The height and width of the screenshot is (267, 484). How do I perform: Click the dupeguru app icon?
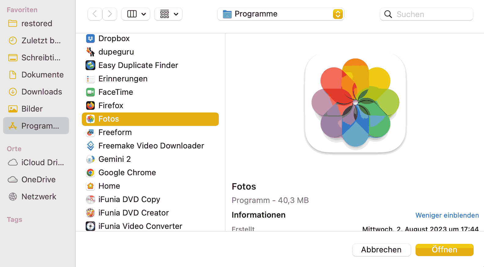(x=90, y=52)
